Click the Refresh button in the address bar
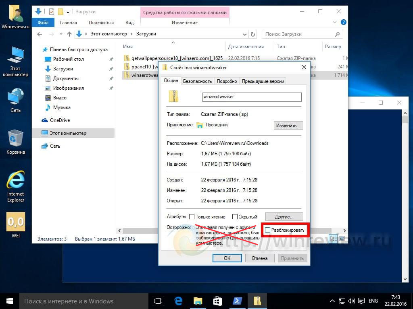 click(253, 34)
